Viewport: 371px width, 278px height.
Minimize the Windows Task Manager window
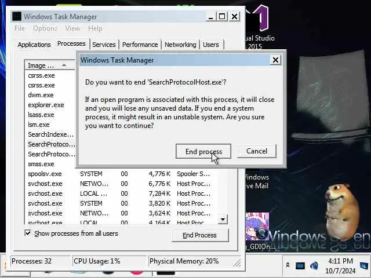click(210, 17)
